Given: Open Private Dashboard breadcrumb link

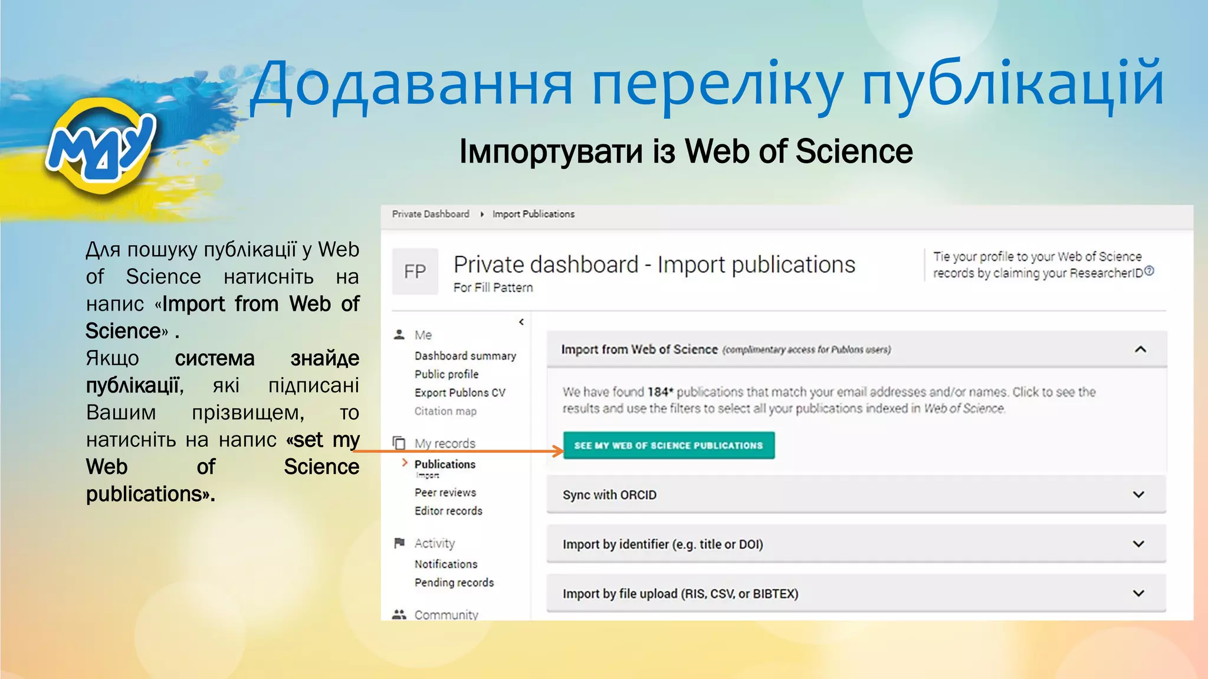Looking at the screenshot, I should (x=431, y=214).
